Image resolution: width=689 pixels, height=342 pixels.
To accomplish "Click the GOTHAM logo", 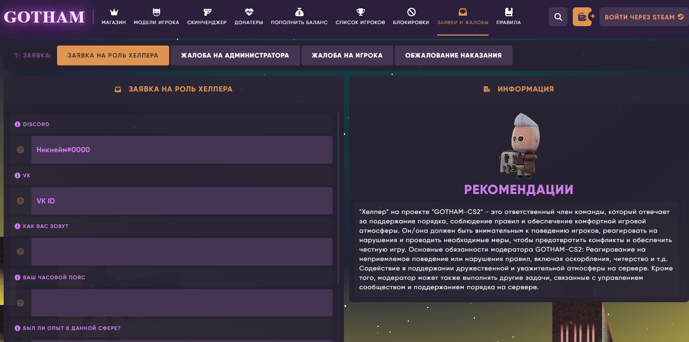I will click(x=44, y=17).
